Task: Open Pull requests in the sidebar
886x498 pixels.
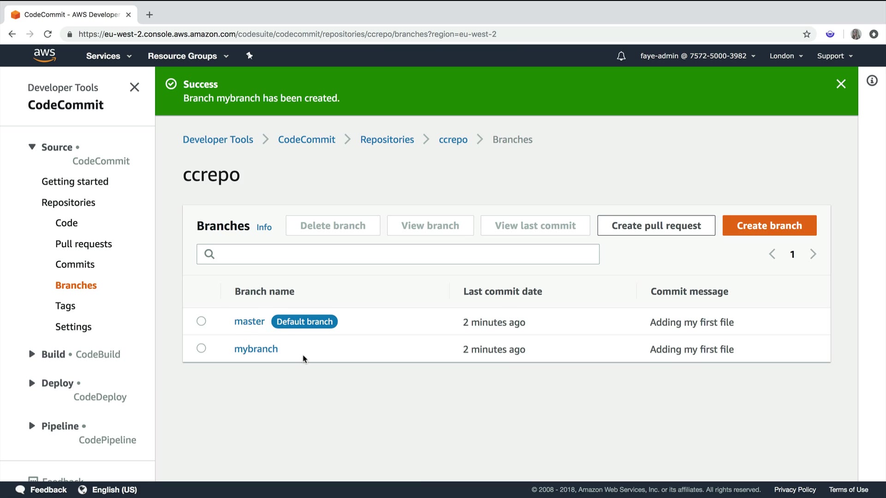Action: pos(84,244)
